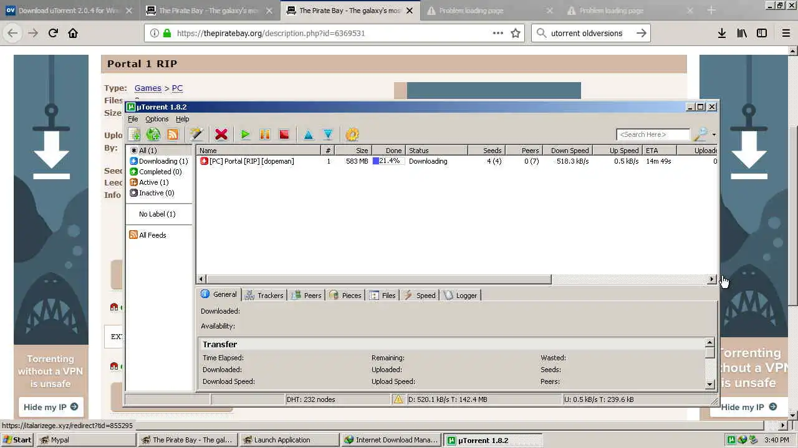Click the Hide my IP ad button on the left
This screenshot has width=798, height=448.
point(51,407)
